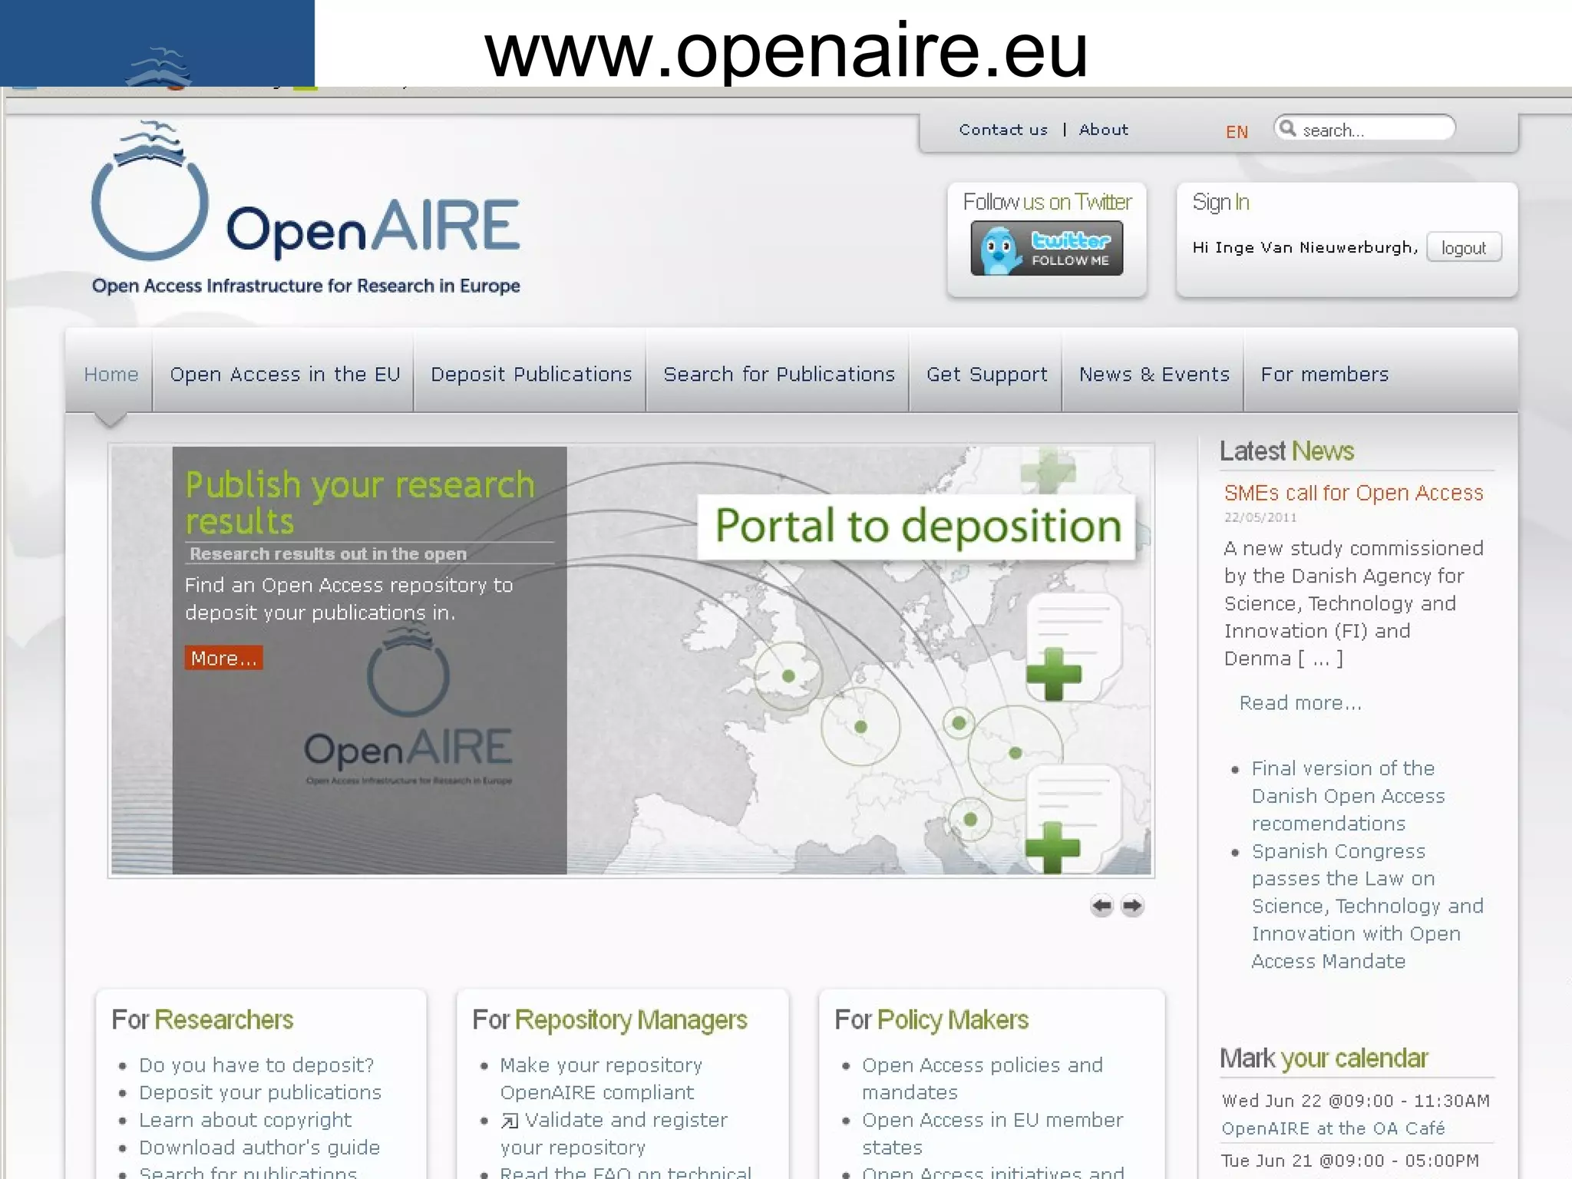
Task: Click Read more... under Latest News
Action: click(x=1300, y=703)
